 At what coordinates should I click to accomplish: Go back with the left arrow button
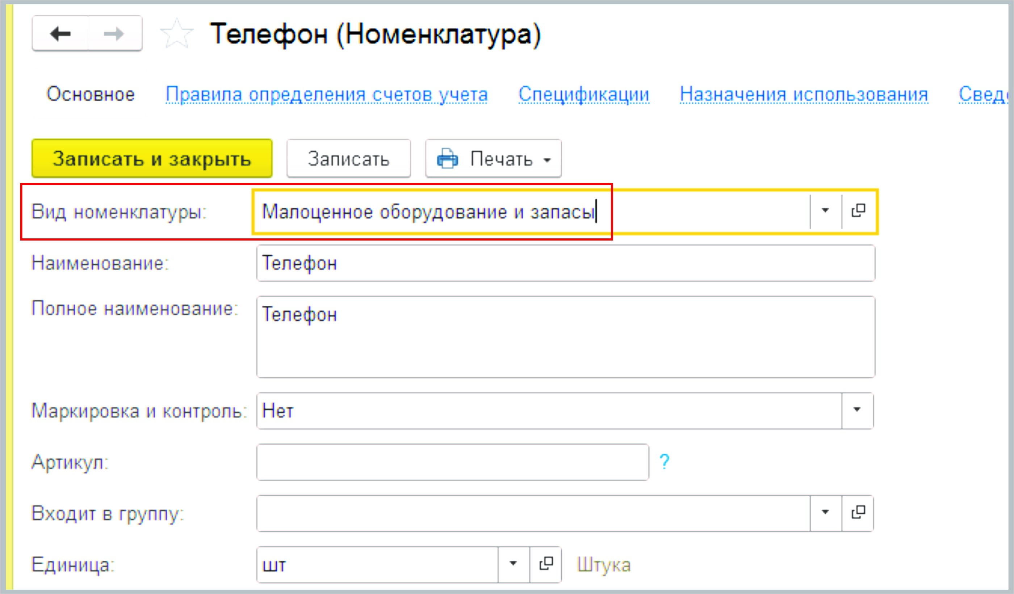60,34
